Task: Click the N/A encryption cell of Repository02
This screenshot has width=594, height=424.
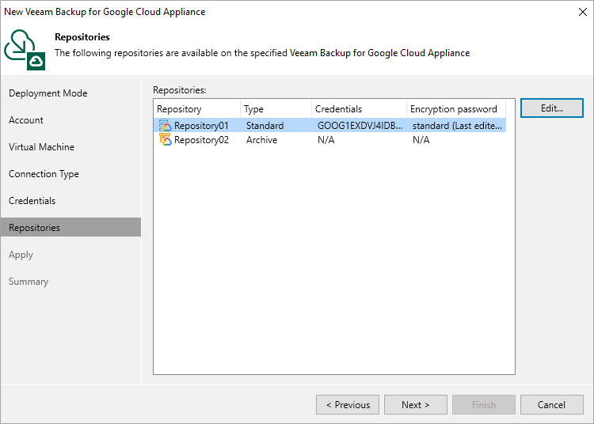Action: point(421,140)
